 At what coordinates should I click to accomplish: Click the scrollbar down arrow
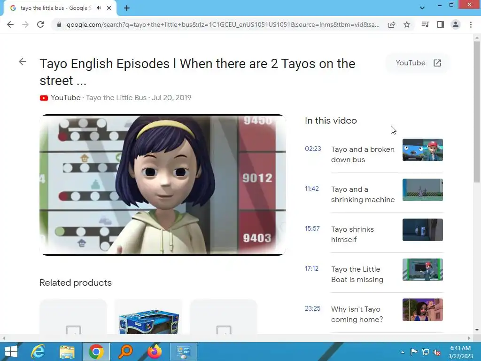tap(477, 330)
